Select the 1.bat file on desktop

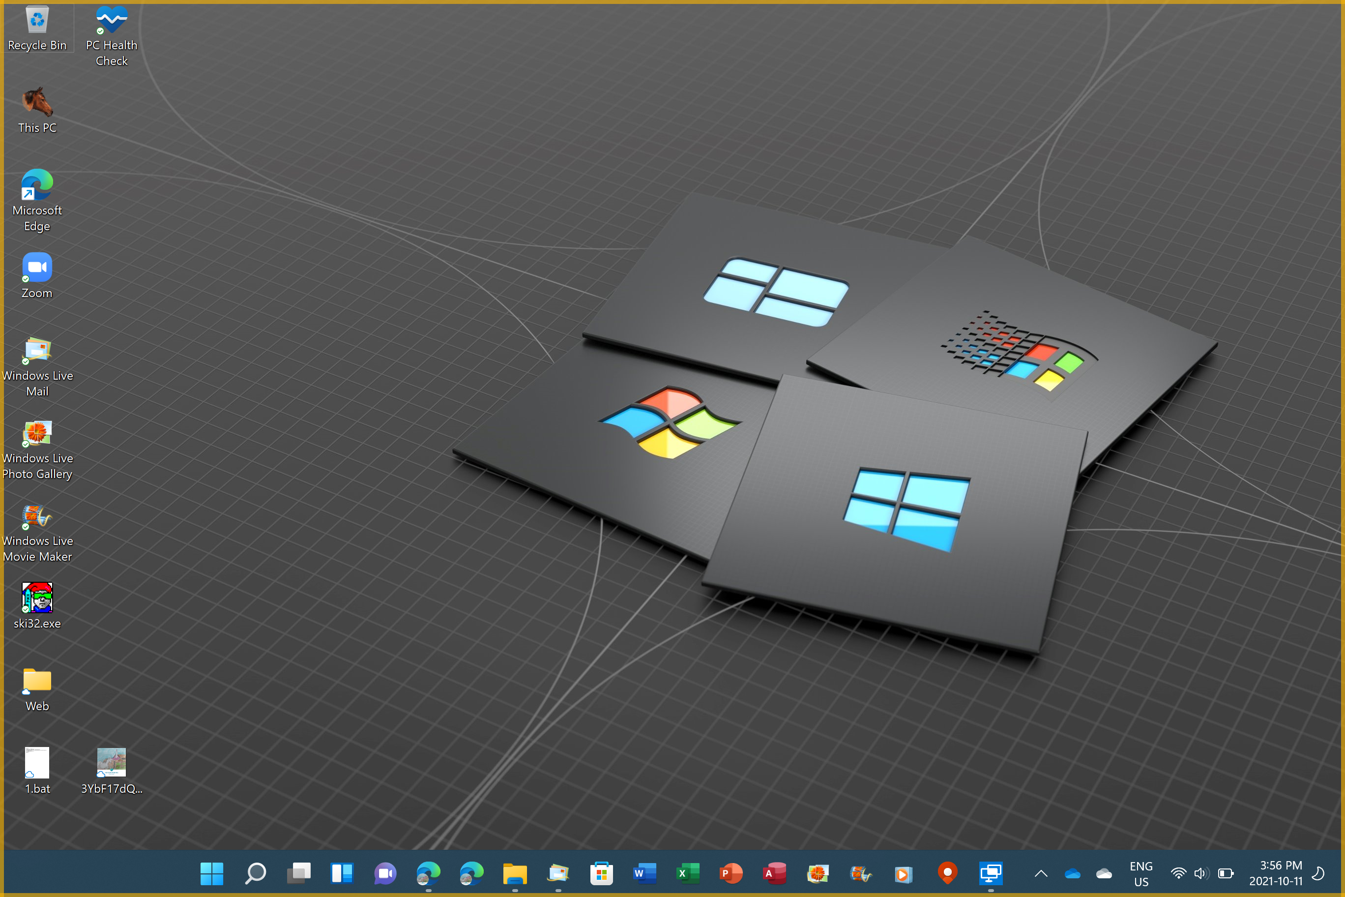tap(37, 771)
